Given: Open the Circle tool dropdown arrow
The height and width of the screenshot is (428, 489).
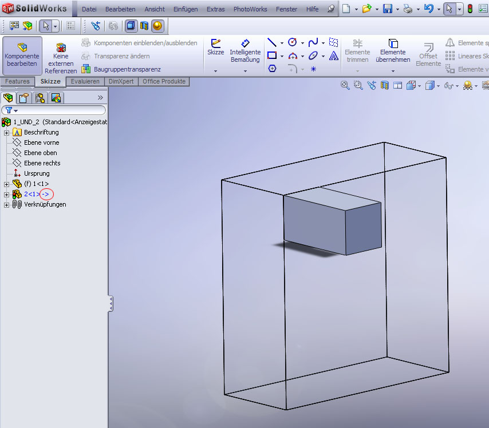Looking at the screenshot, I should click(302, 43).
